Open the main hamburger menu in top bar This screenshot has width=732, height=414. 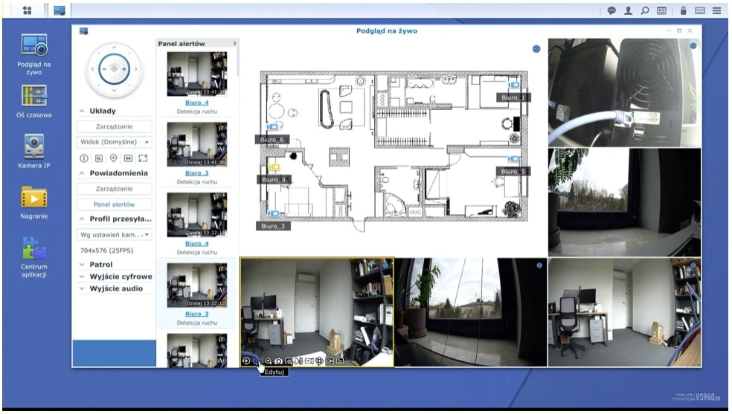coord(716,10)
